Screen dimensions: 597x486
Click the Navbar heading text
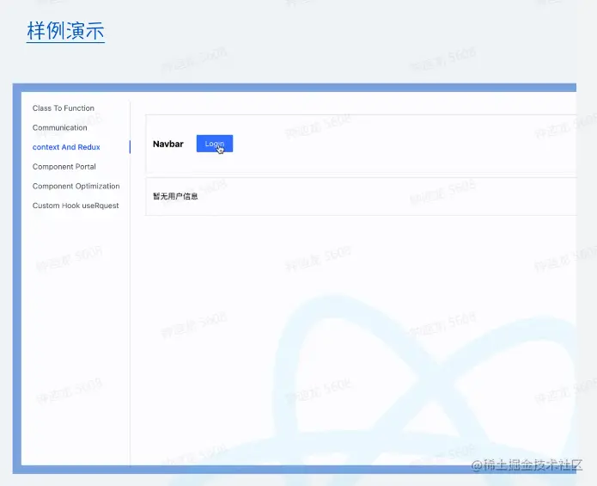coord(168,145)
